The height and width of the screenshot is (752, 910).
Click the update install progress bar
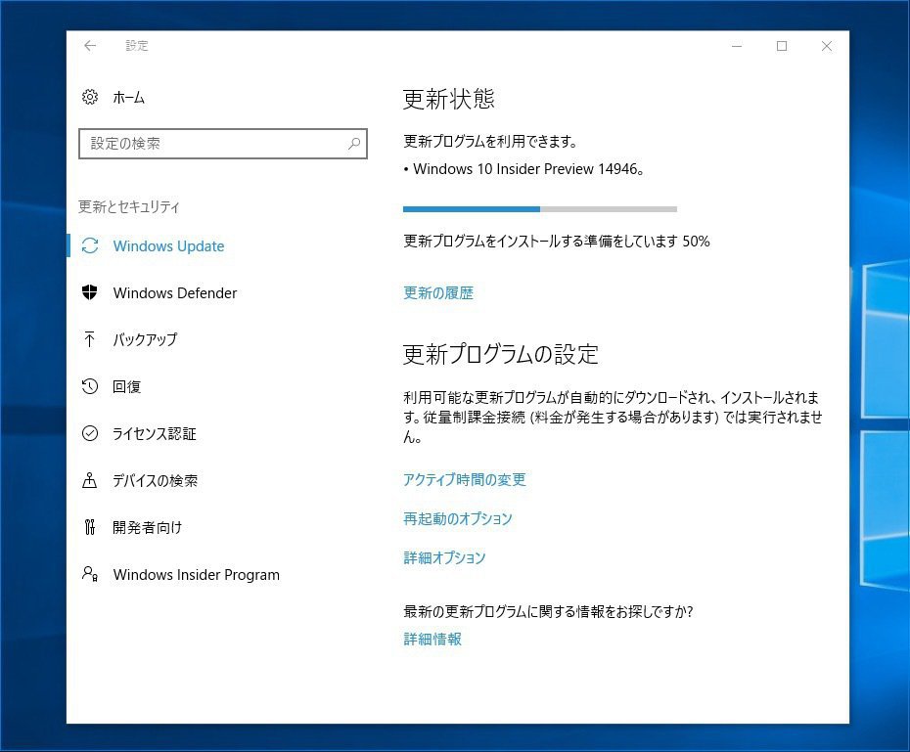(539, 209)
